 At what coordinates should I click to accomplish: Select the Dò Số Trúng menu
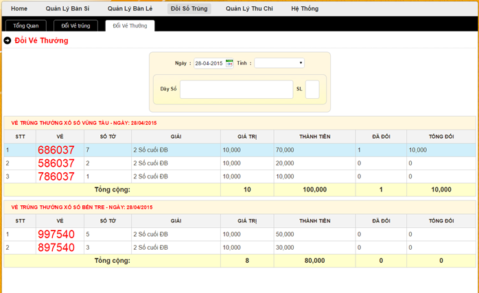pos(190,8)
